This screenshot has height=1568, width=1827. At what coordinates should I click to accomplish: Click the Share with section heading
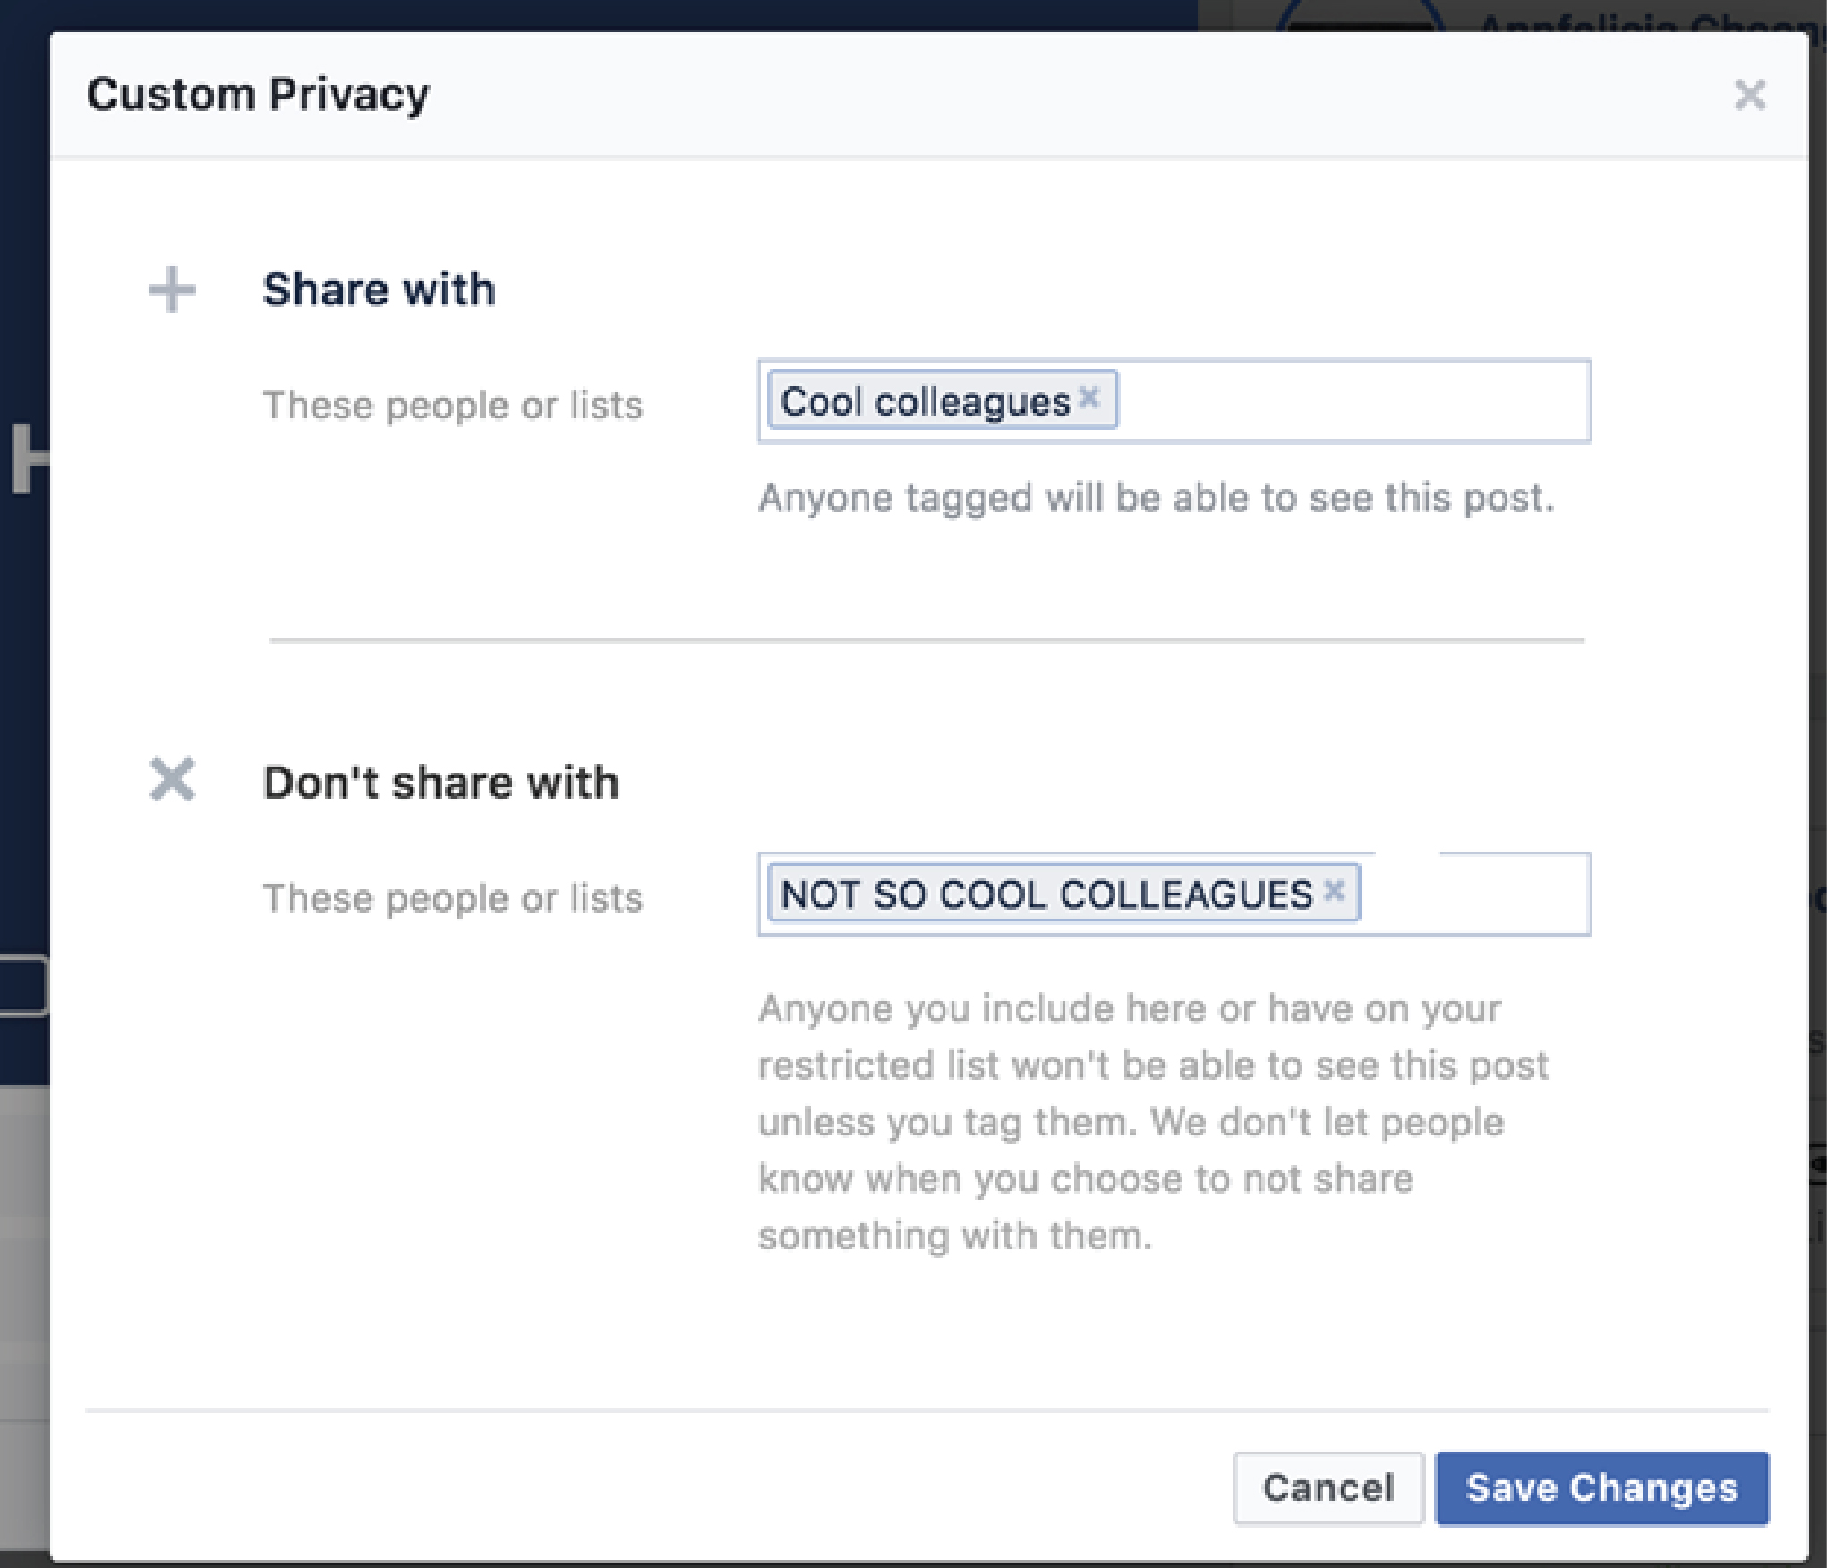click(379, 289)
